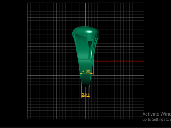171x128 pixels.
Task: Select the 2.88 dimension label
Action: click(x=86, y=94)
